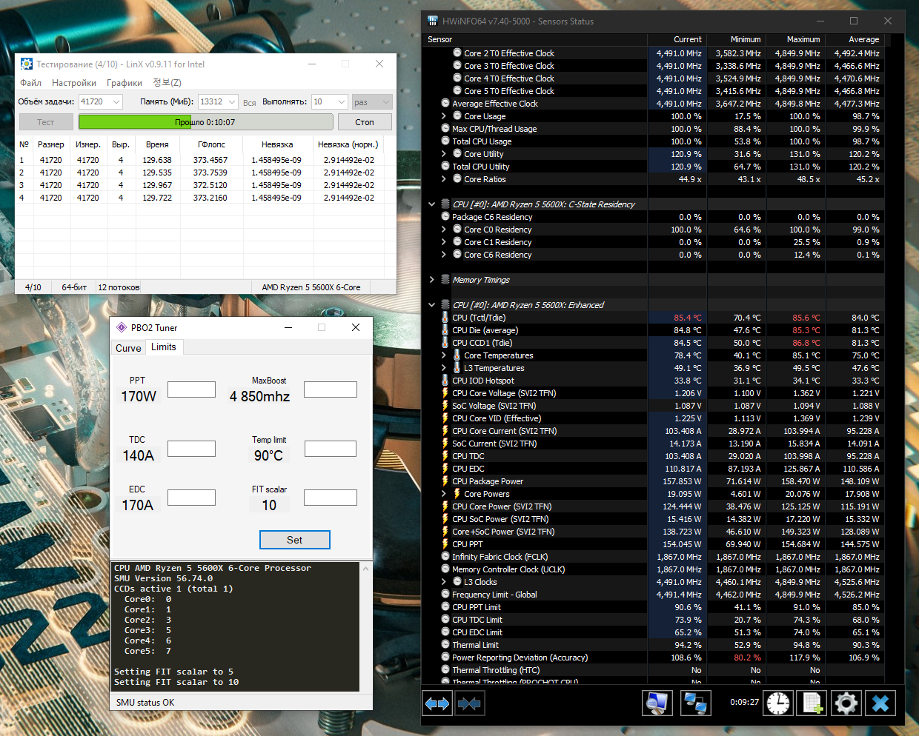Expand the Core Utility row
Screen dimensions: 919x736
(x=444, y=154)
